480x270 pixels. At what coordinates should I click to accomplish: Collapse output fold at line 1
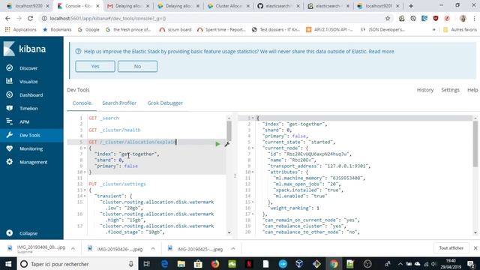point(253,118)
